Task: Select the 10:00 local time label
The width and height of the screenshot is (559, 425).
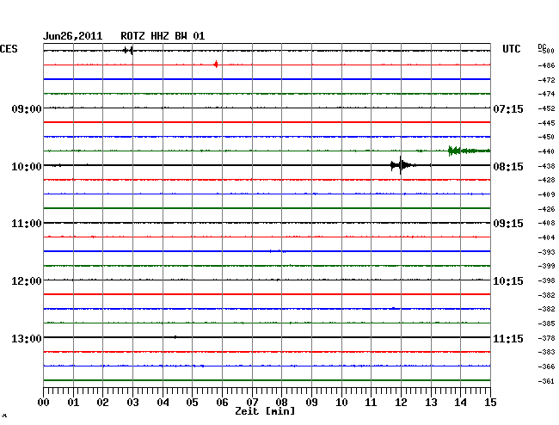Action: click(27, 167)
